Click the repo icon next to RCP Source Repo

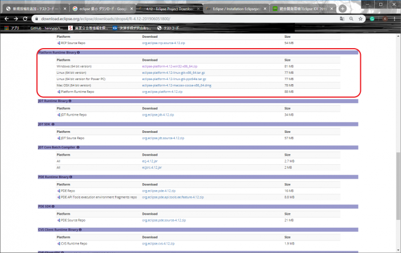(x=58, y=43)
